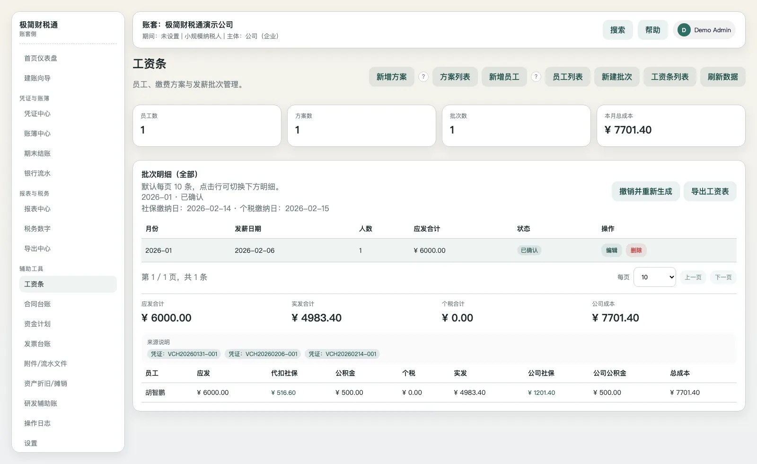Viewport: 757px width, 464px height.
Task: Navigate to 凭证中心 in the sidebar
Action: coord(37,114)
